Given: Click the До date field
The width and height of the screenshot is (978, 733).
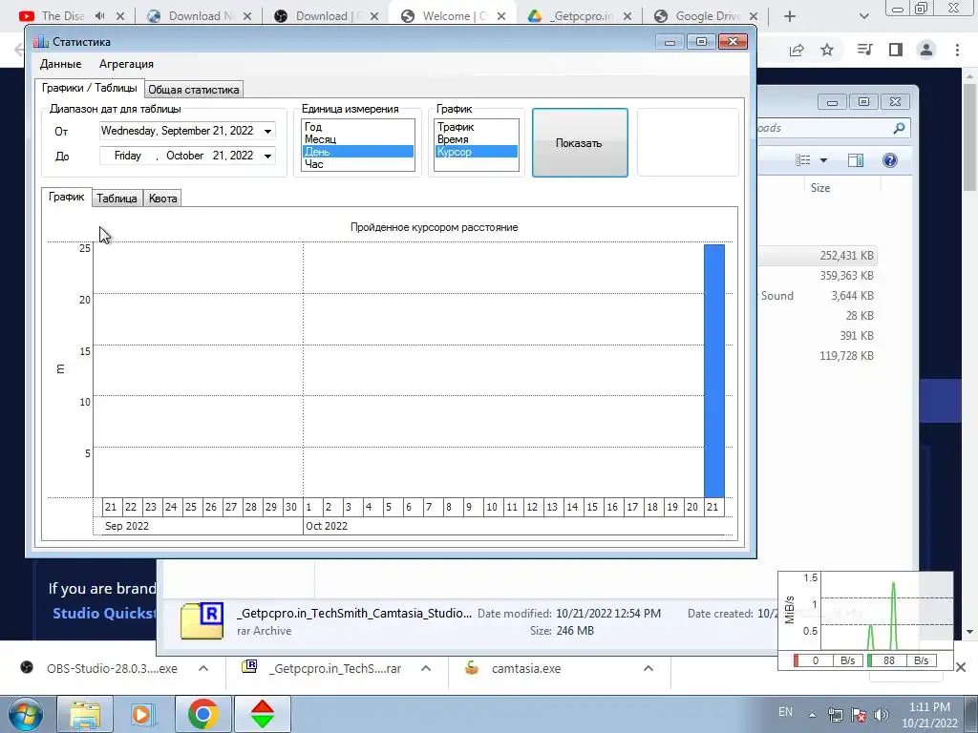Looking at the screenshot, I should [x=187, y=156].
